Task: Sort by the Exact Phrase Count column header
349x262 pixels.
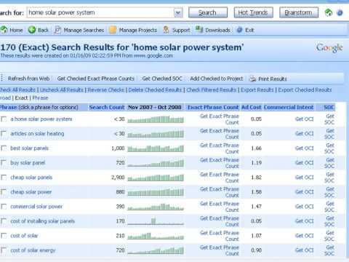Action: [x=213, y=107]
